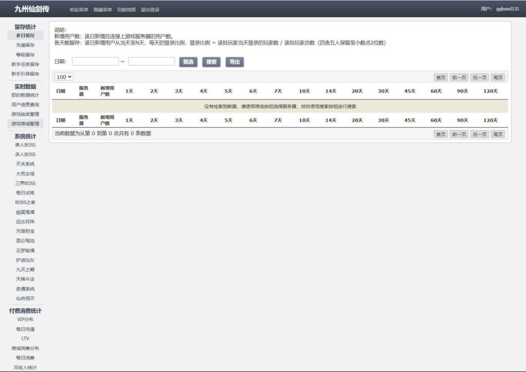Click 退出登录 to log out
Viewport: 526px width, 372px height.
(x=150, y=9)
